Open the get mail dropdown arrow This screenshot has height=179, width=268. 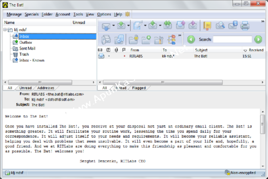coord(113,26)
